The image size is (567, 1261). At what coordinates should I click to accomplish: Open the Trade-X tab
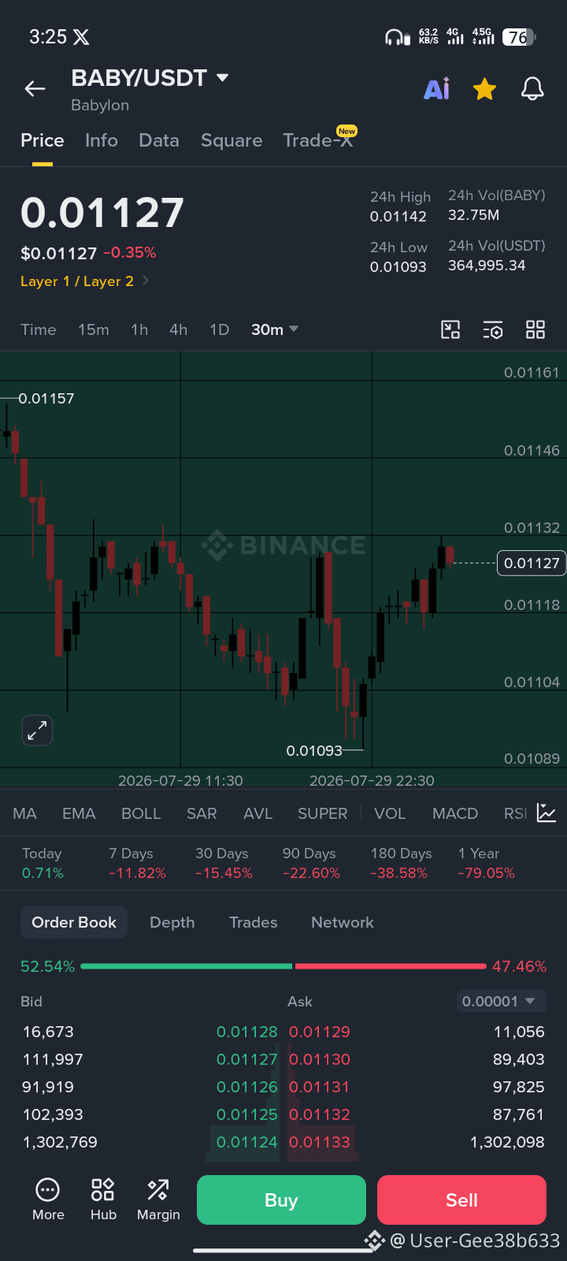[x=318, y=139]
